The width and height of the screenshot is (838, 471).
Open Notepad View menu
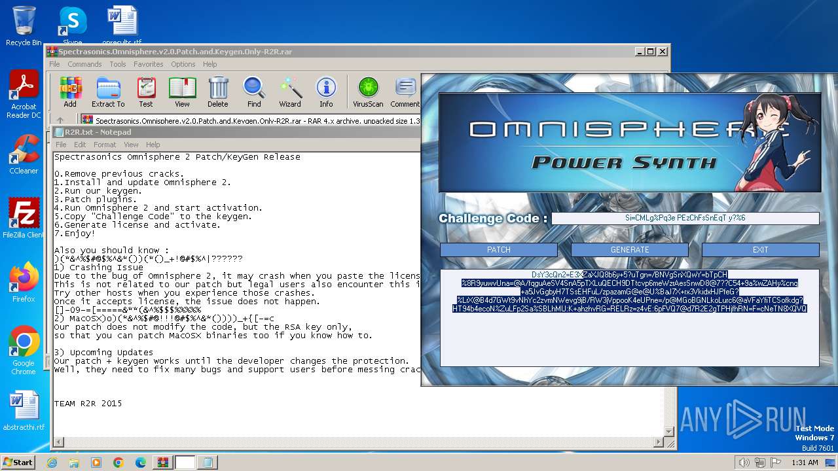[131, 145]
